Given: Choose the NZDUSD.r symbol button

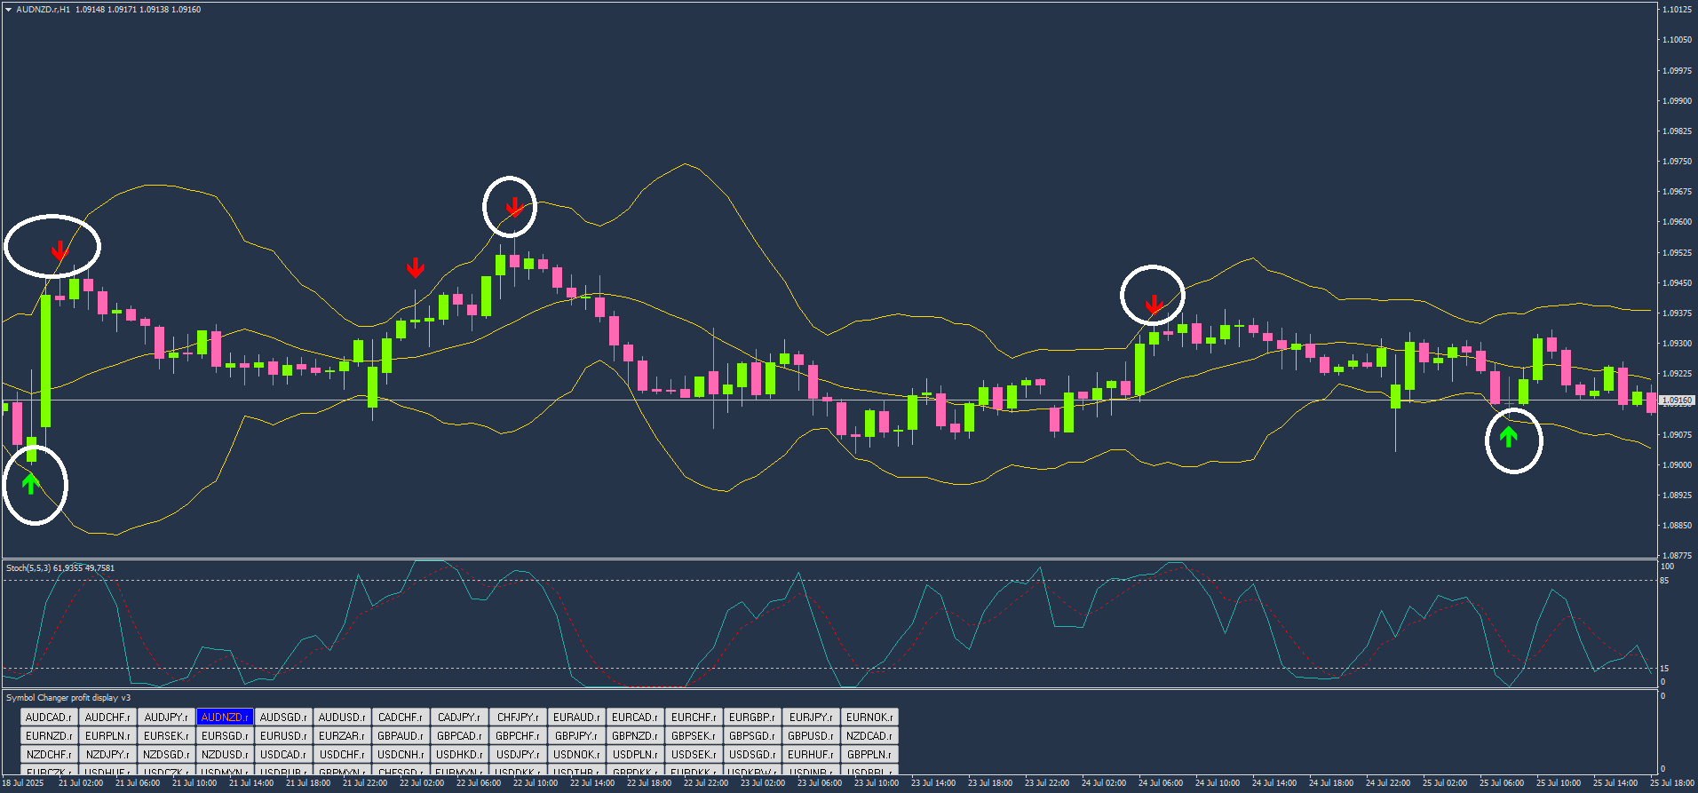Looking at the screenshot, I should pyautogui.click(x=225, y=754).
